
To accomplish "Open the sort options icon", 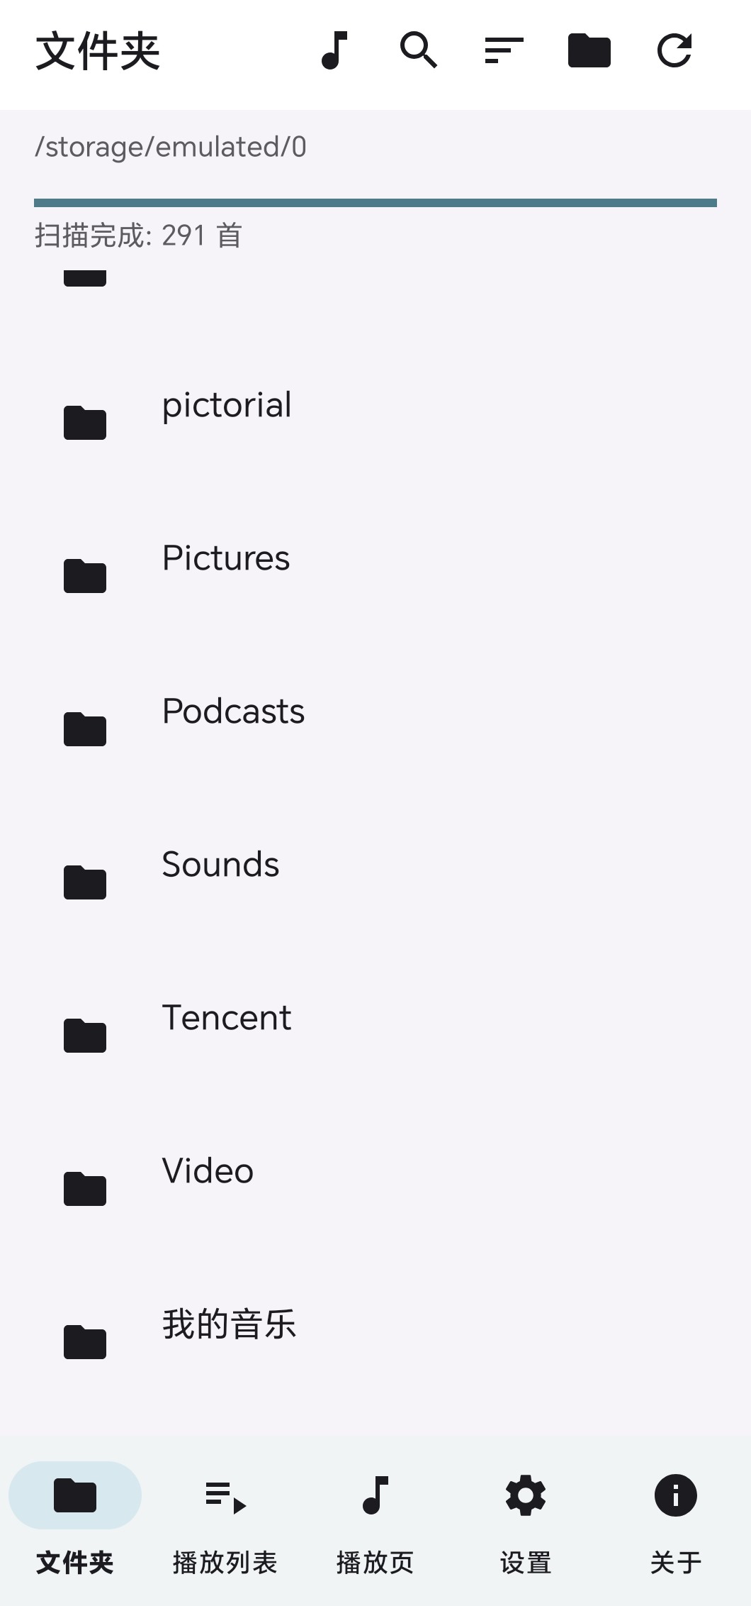I will pyautogui.click(x=504, y=51).
